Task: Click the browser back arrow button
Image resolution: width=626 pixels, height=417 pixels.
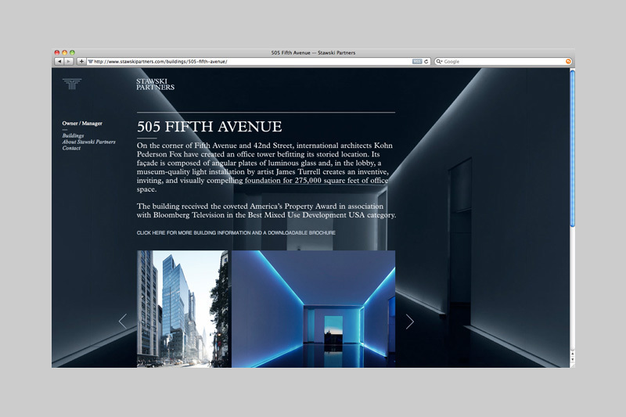Action: (59, 62)
